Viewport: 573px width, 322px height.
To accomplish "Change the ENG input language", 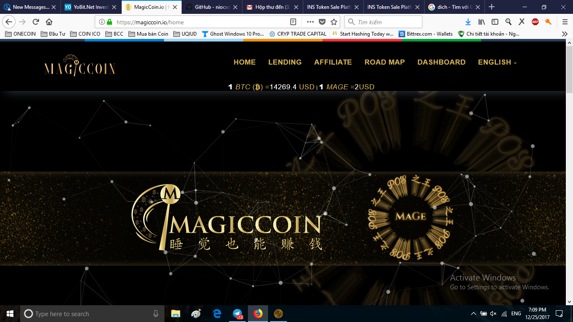I will 516,314.
